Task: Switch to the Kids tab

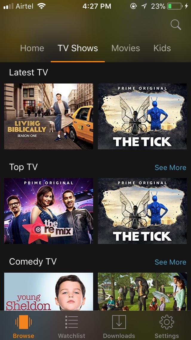Action: pos(162,48)
